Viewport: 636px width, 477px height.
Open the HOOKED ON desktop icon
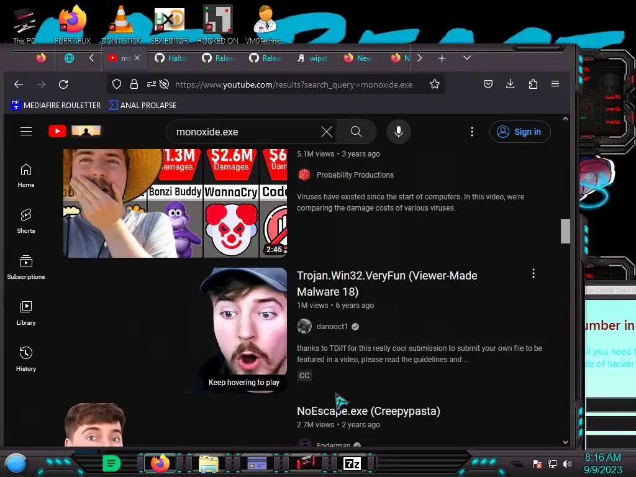(x=217, y=24)
